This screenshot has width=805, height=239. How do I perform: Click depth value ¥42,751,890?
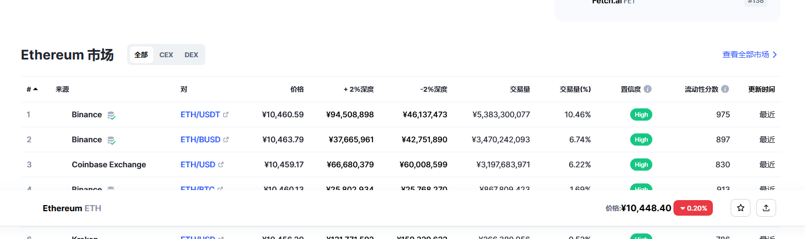coord(424,140)
